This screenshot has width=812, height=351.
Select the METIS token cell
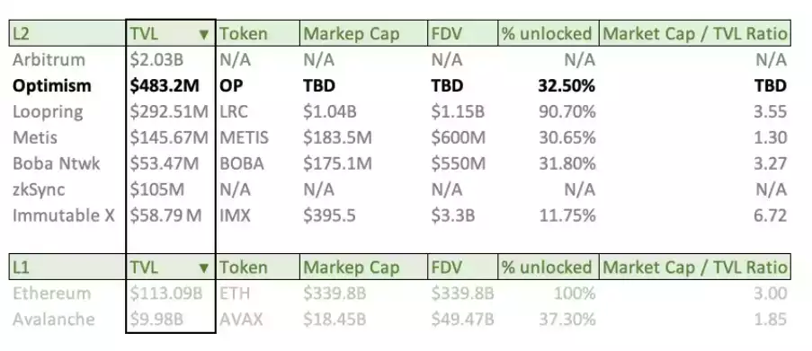[x=257, y=137]
